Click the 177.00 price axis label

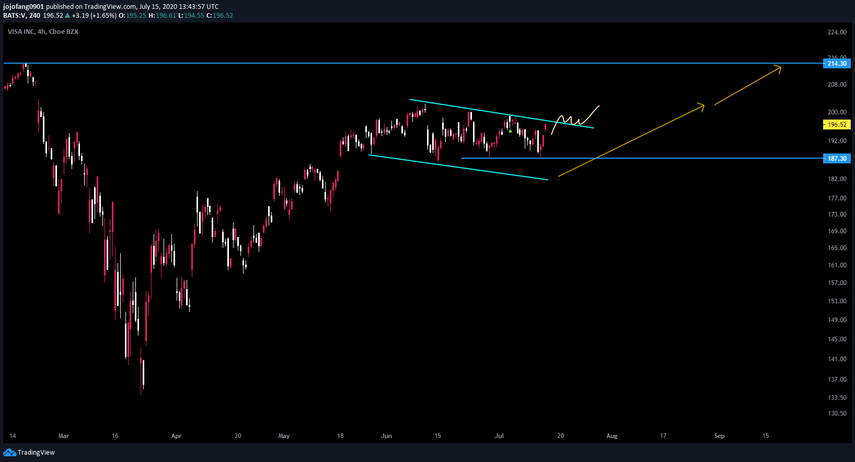[x=837, y=198]
